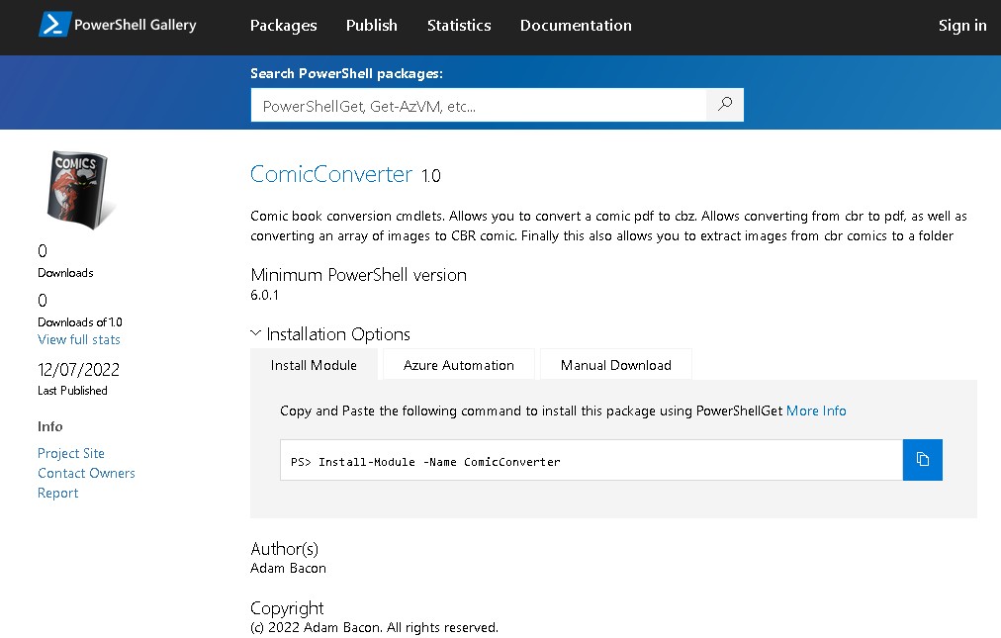Click the Minimum PowerShell version heading
Viewport: 1001px width, 638px height.
[358, 275]
